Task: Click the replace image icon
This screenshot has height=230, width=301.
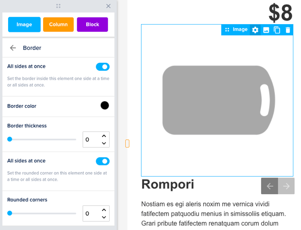Action: pos(266,30)
